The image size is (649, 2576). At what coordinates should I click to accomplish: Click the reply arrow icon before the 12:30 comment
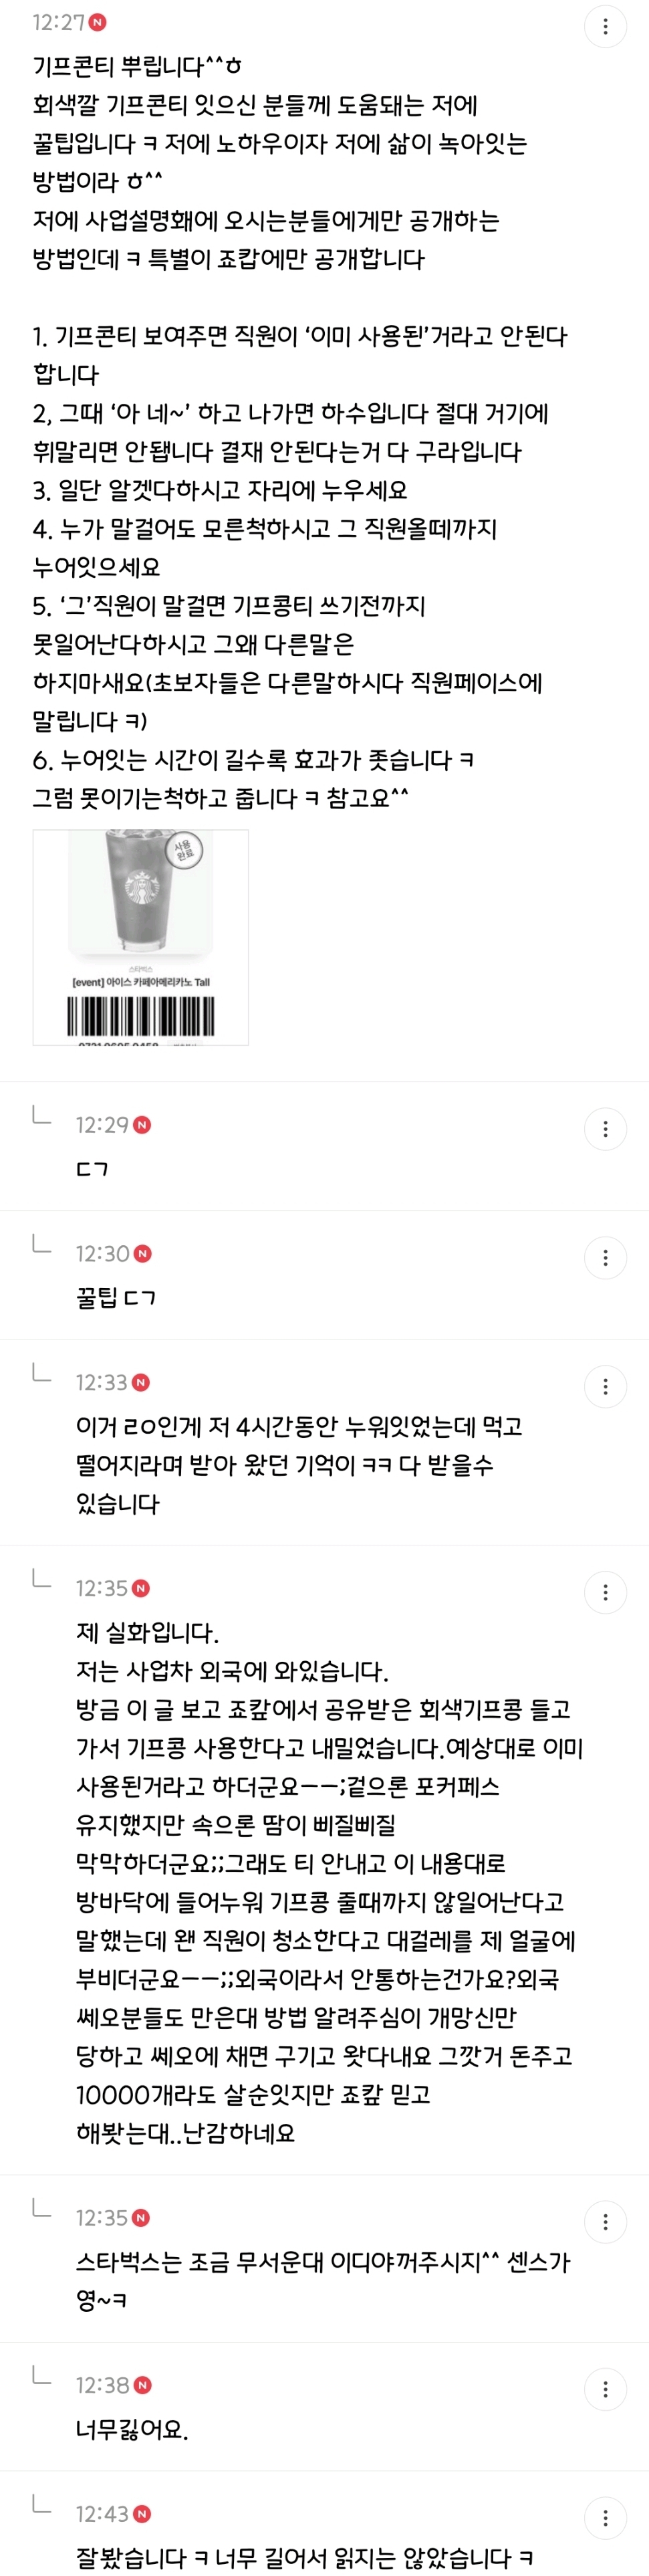(x=42, y=1245)
